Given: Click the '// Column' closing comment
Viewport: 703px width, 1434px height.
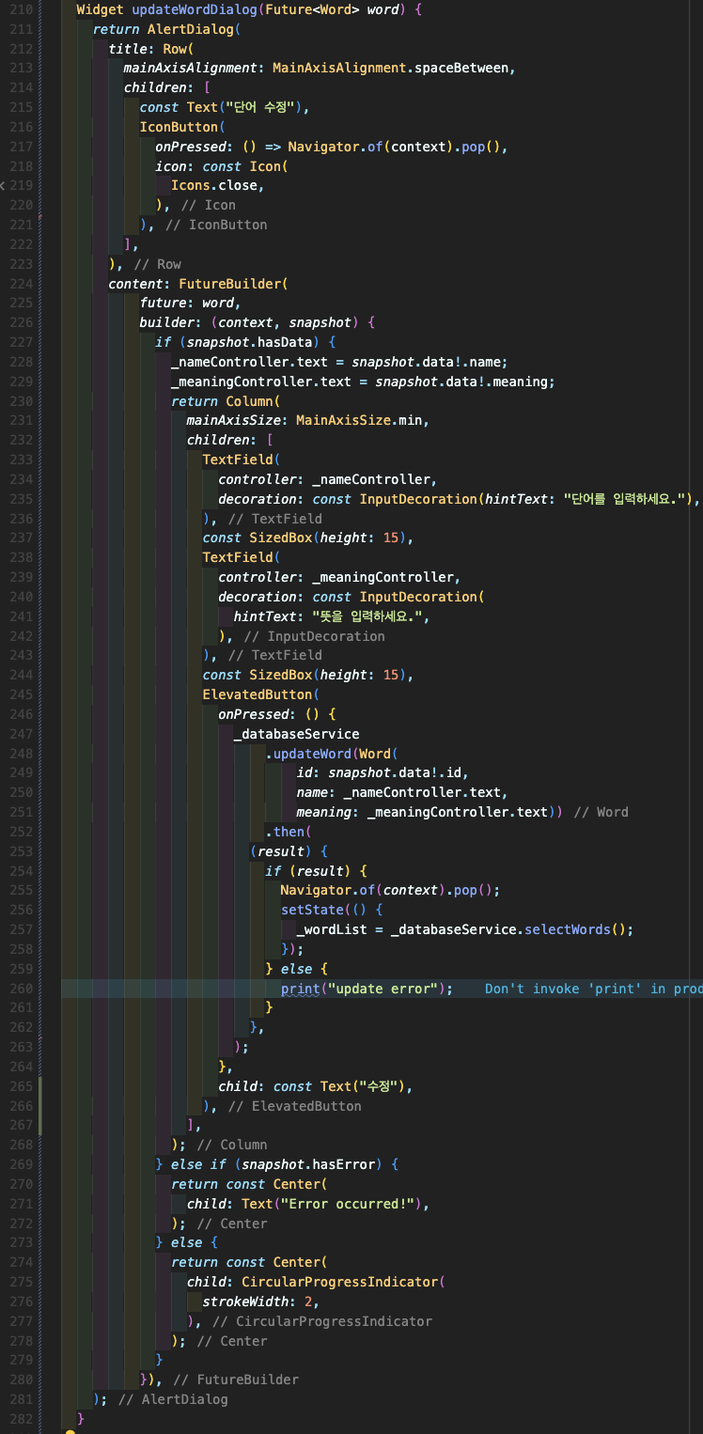Looking at the screenshot, I should [x=231, y=1145].
